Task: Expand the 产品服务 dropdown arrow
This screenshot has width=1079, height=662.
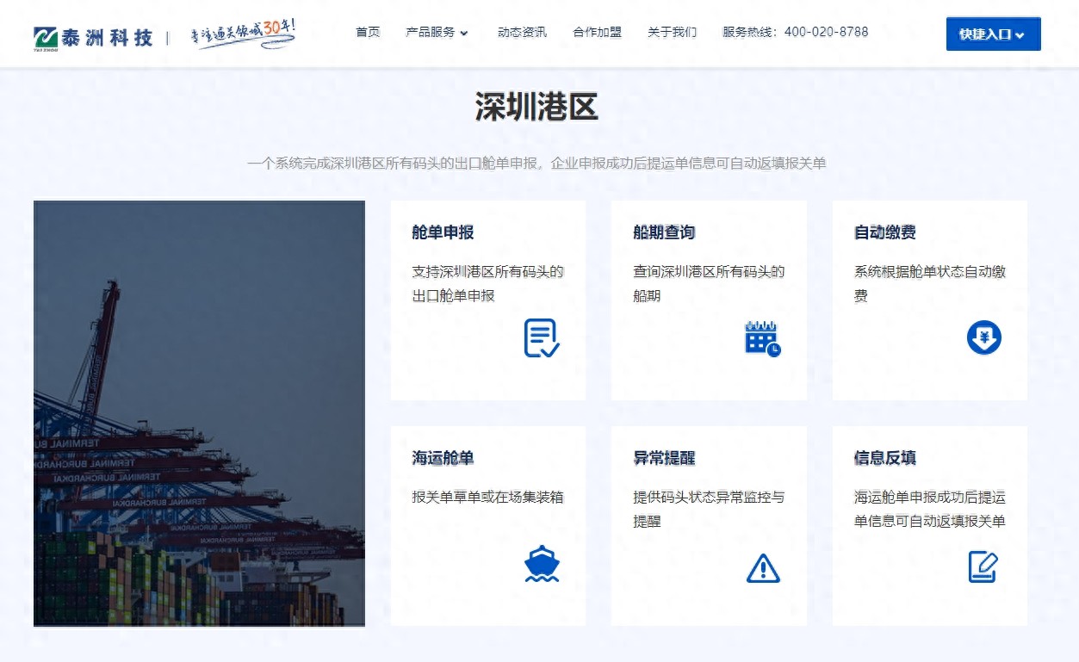Action: (464, 34)
